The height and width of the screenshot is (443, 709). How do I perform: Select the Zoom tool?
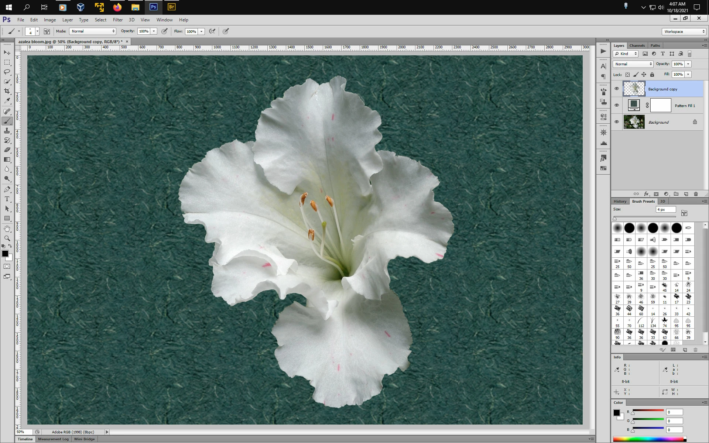click(x=7, y=238)
